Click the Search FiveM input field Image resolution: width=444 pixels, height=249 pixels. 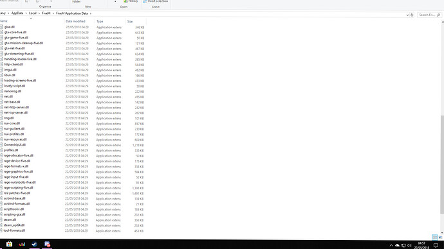[429, 15]
